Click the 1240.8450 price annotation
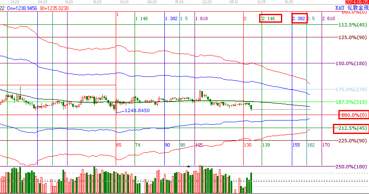The image size is (369, 194). (x=137, y=110)
